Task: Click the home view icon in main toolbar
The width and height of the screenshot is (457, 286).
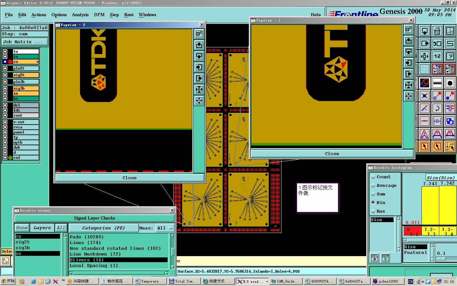Action: [x=437, y=31]
